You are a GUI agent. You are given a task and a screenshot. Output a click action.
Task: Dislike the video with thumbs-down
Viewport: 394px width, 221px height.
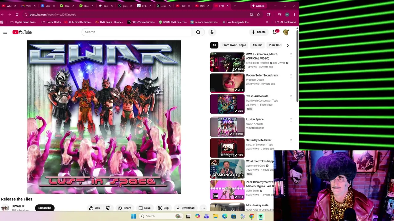click(108, 208)
